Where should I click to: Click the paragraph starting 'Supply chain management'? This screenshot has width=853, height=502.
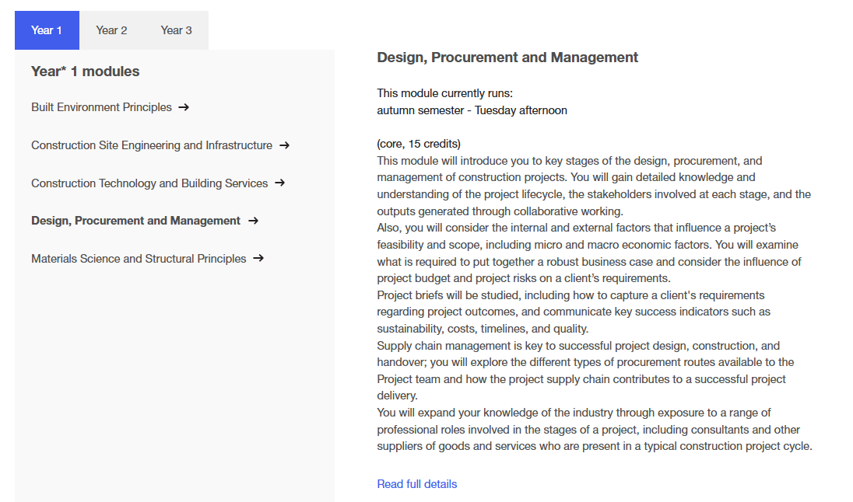coord(585,371)
